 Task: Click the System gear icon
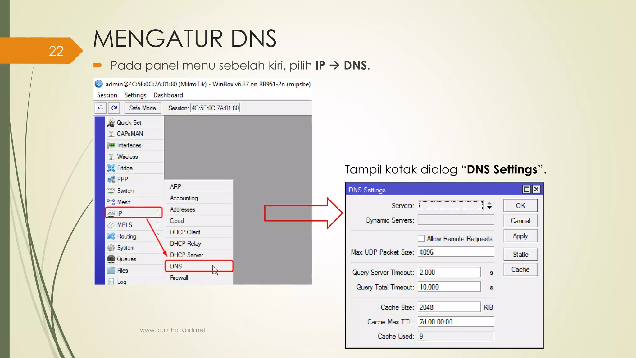(111, 248)
